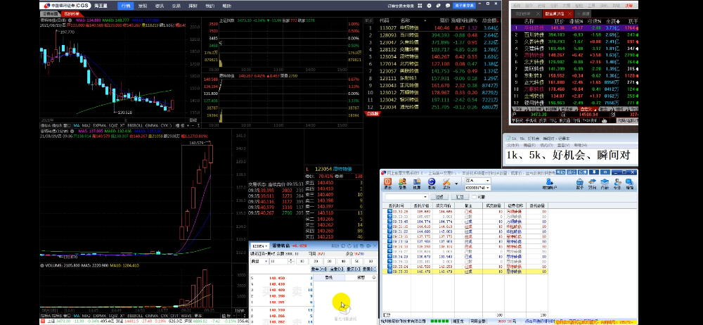Open the 帮助 menu in the CGS top bar

(227, 6)
